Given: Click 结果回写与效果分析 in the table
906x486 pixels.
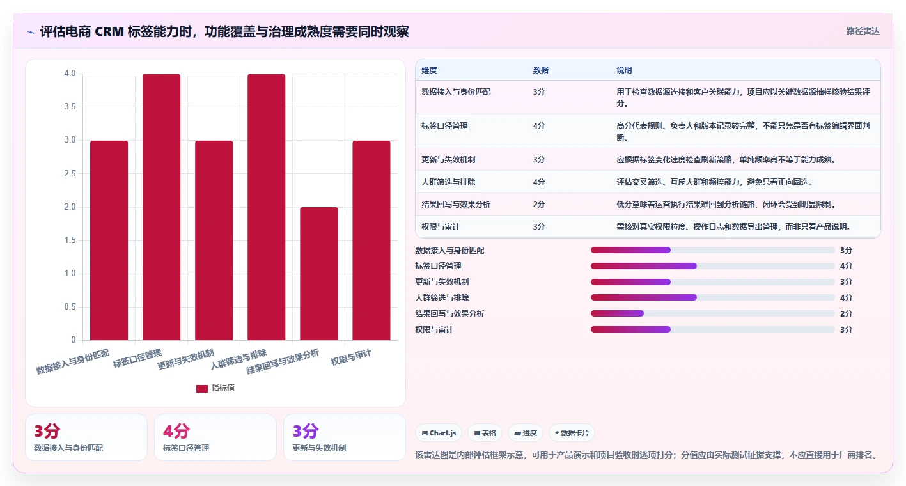Looking at the screenshot, I should [x=456, y=204].
